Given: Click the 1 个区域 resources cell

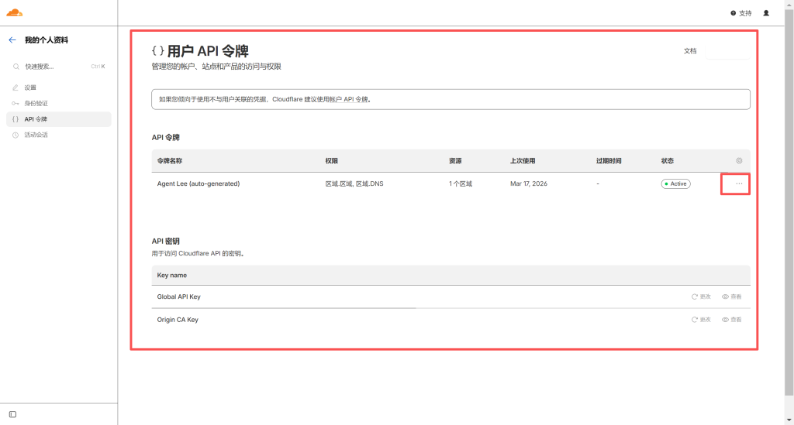Looking at the screenshot, I should click(461, 183).
